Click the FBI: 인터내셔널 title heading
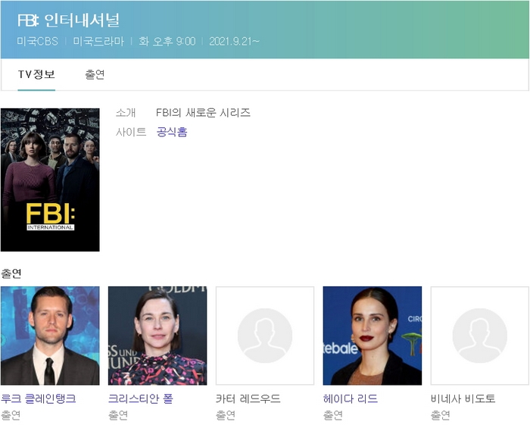 pyautogui.click(x=69, y=20)
